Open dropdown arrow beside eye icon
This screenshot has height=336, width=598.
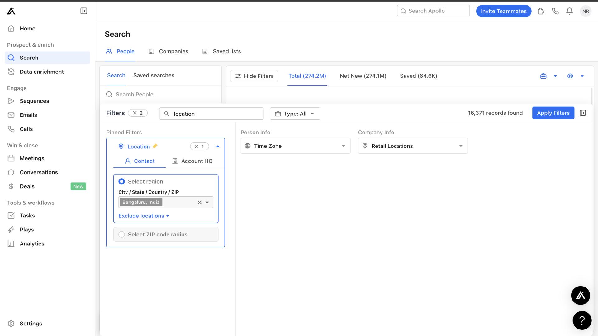point(582,76)
